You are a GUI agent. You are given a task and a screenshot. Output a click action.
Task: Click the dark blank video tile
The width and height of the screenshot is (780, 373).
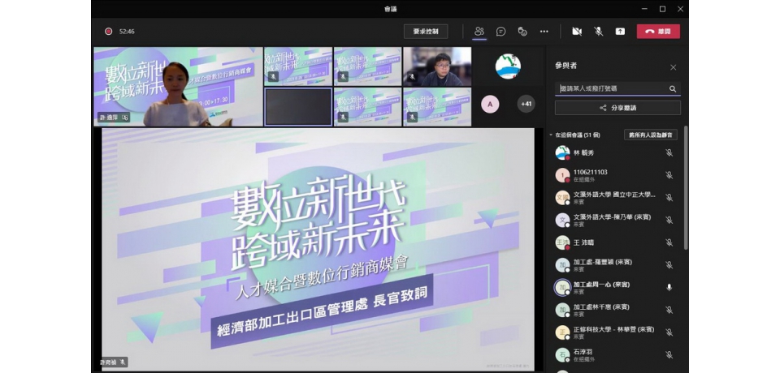tap(298, 107)
